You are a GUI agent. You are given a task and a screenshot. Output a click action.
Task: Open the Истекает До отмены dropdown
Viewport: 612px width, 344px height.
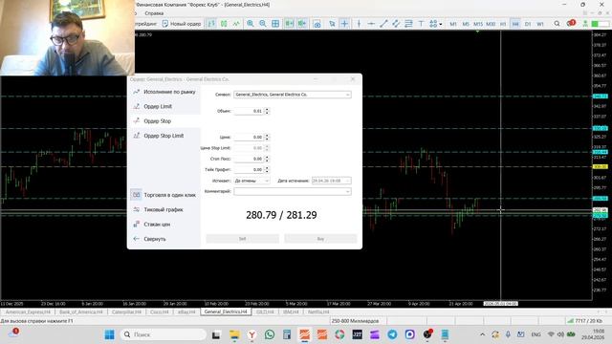coord(251,181)
